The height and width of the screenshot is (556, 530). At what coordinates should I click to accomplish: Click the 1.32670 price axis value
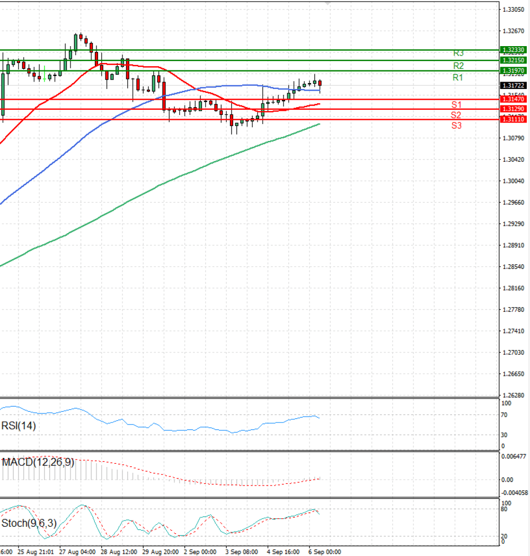coord(514,31)
